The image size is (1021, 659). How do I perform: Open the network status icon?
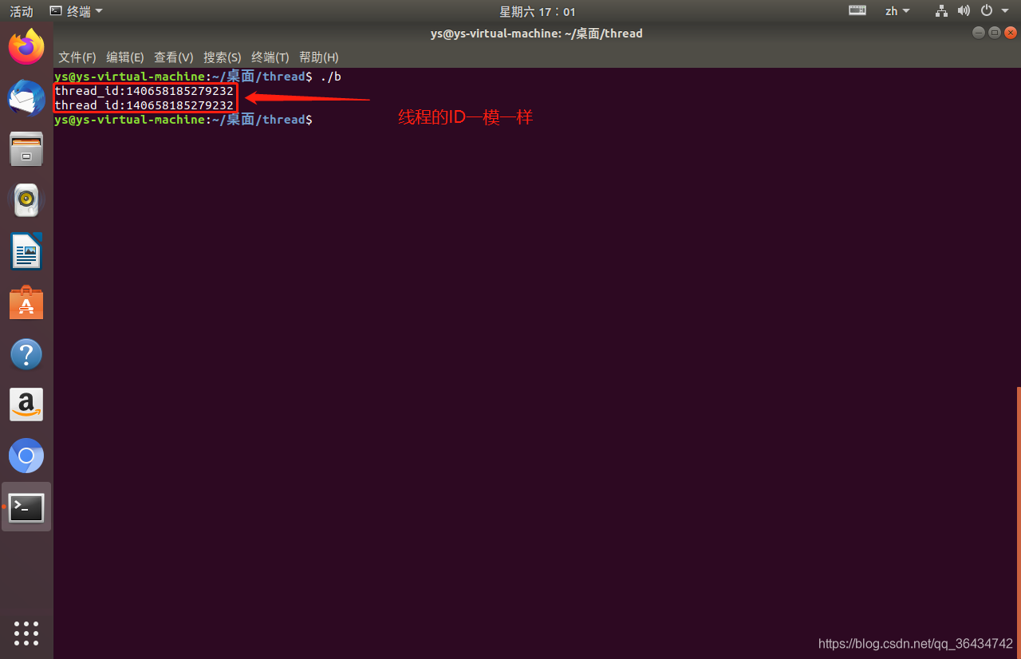[941, 11]
